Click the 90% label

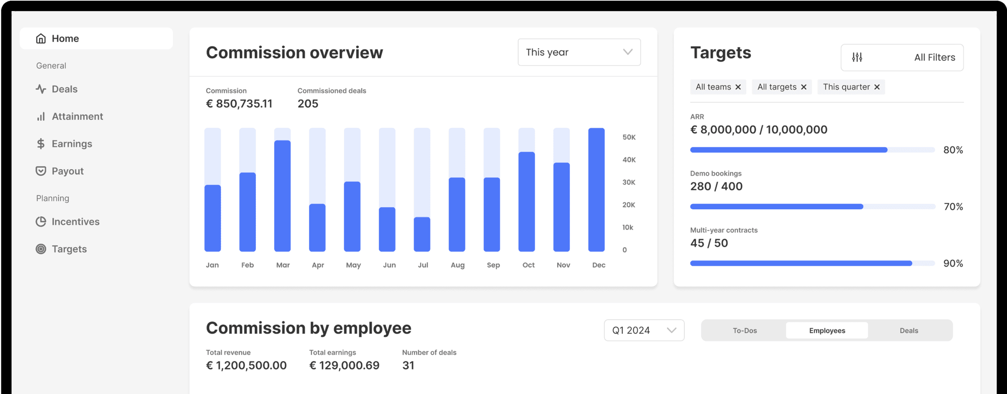pyautogui.click(x=953, y=263)
